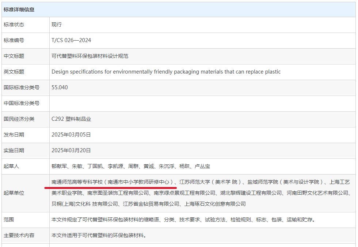Click the 英文标题 row label

click(x=14, y=72)
